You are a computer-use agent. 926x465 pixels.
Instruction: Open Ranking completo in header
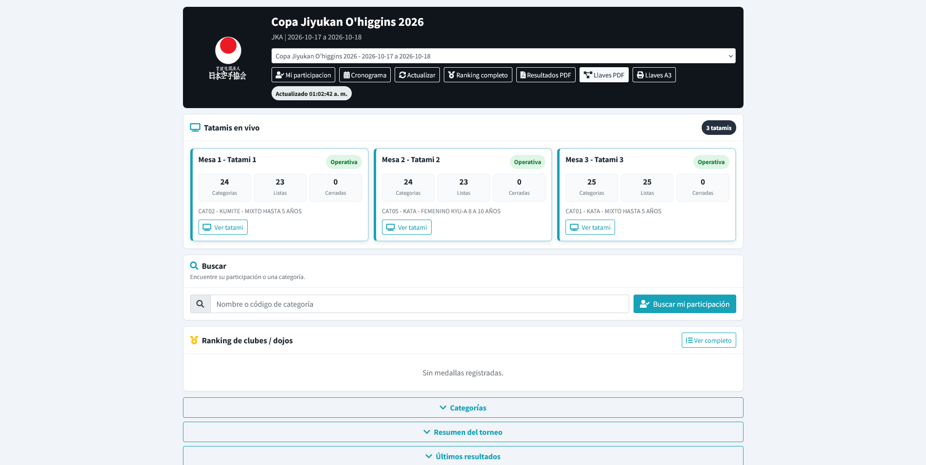point(478,75)
